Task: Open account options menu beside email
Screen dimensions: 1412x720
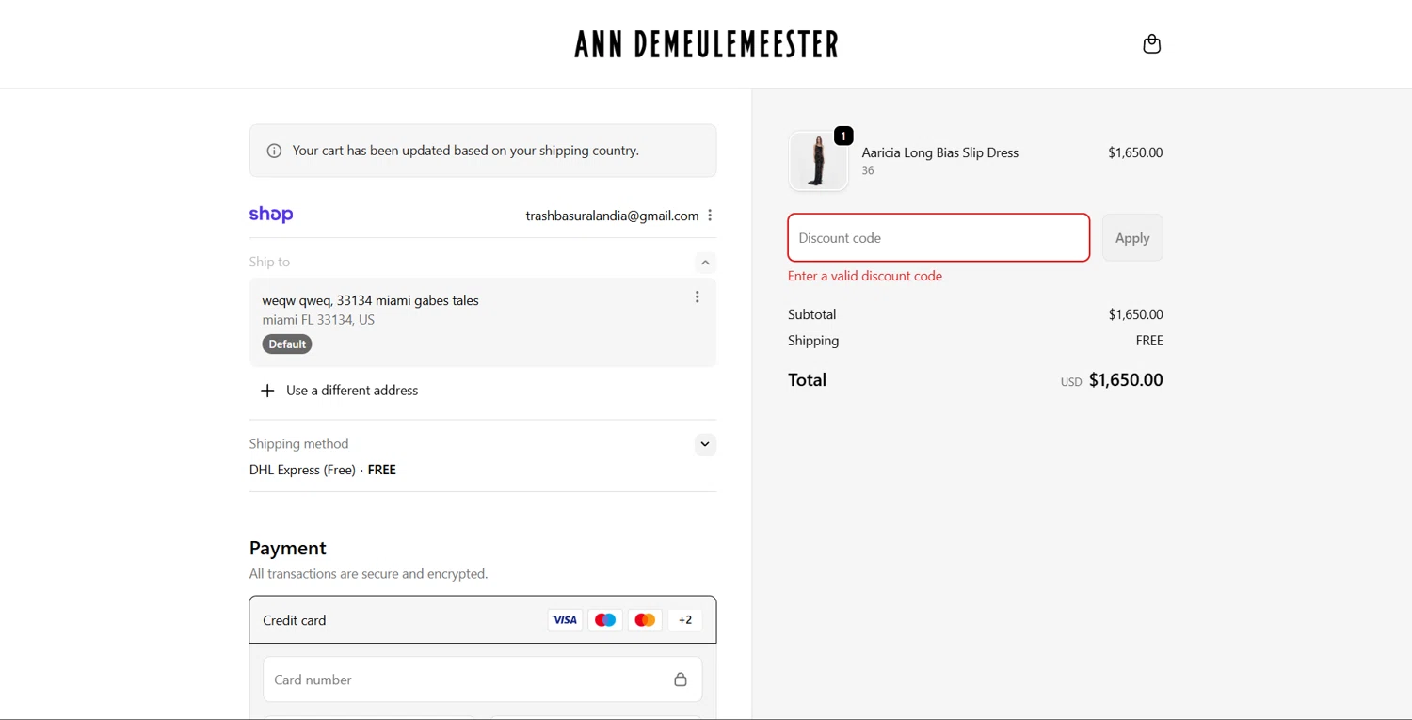Action: [x=710, y=216]
